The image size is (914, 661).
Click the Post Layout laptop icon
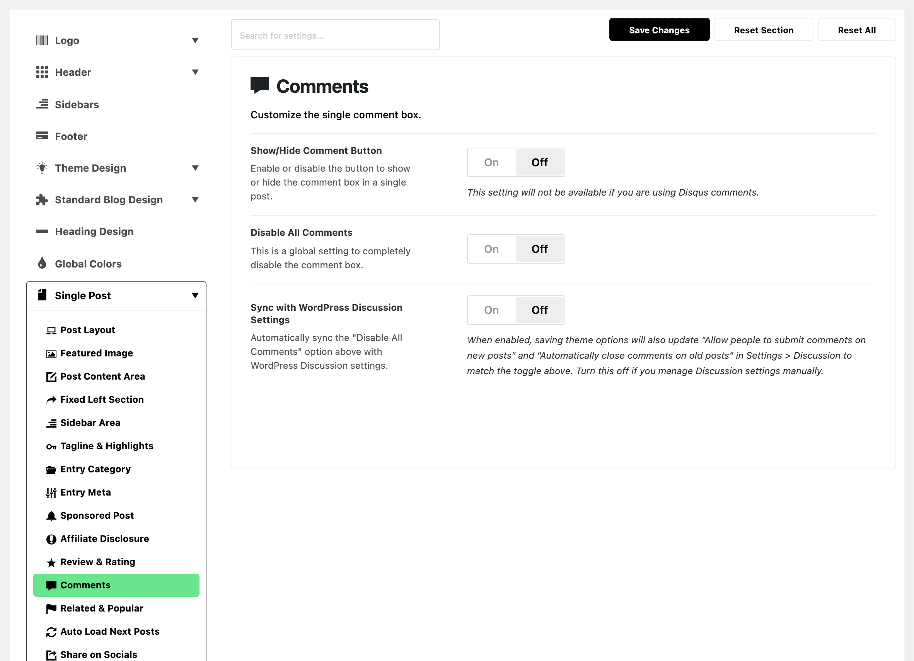51,331
